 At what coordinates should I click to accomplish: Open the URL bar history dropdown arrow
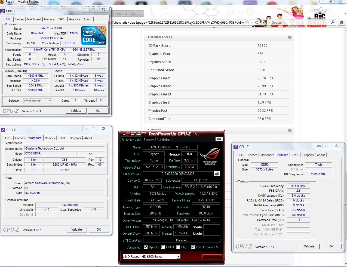(x=252, y=23)
